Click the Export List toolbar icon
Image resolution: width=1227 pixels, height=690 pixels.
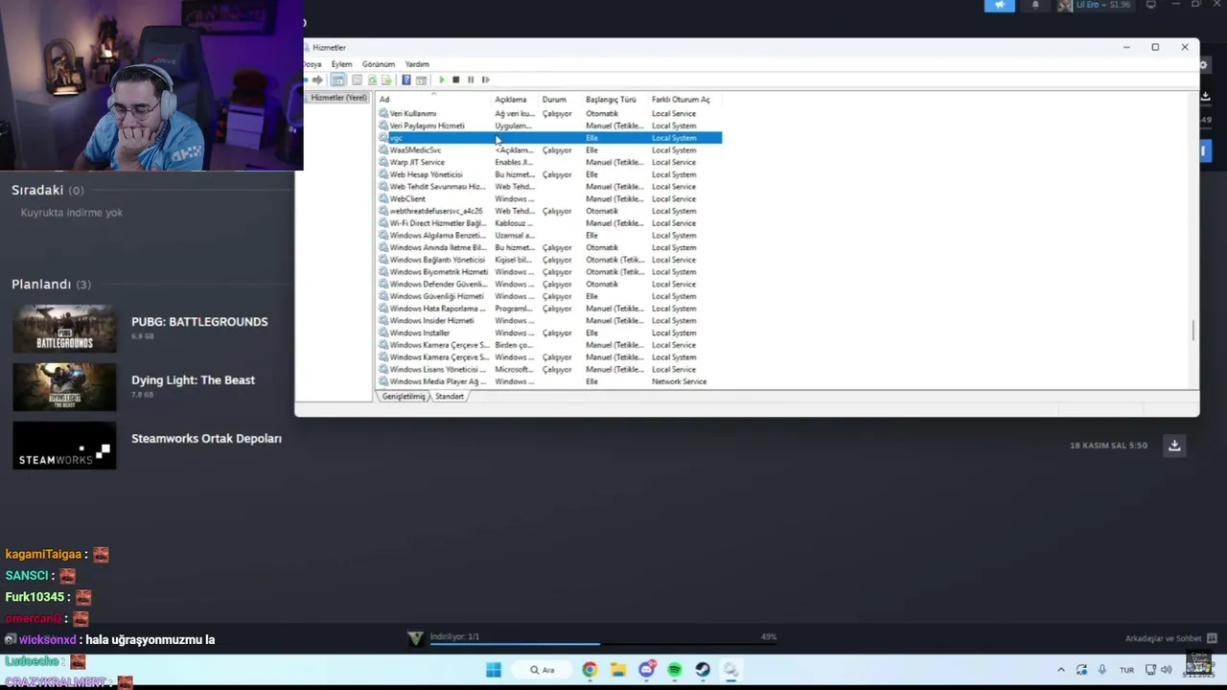[x=386, y=80]
